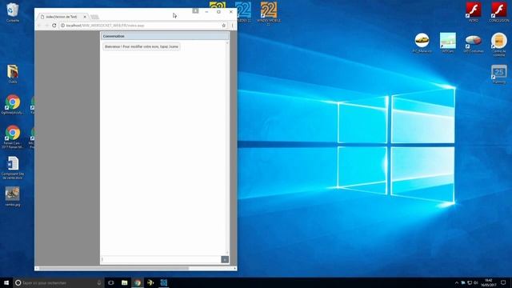Open the Corbeille recycle bin
The width and height of the screenshot is (512, 288).
coord(13,13)
